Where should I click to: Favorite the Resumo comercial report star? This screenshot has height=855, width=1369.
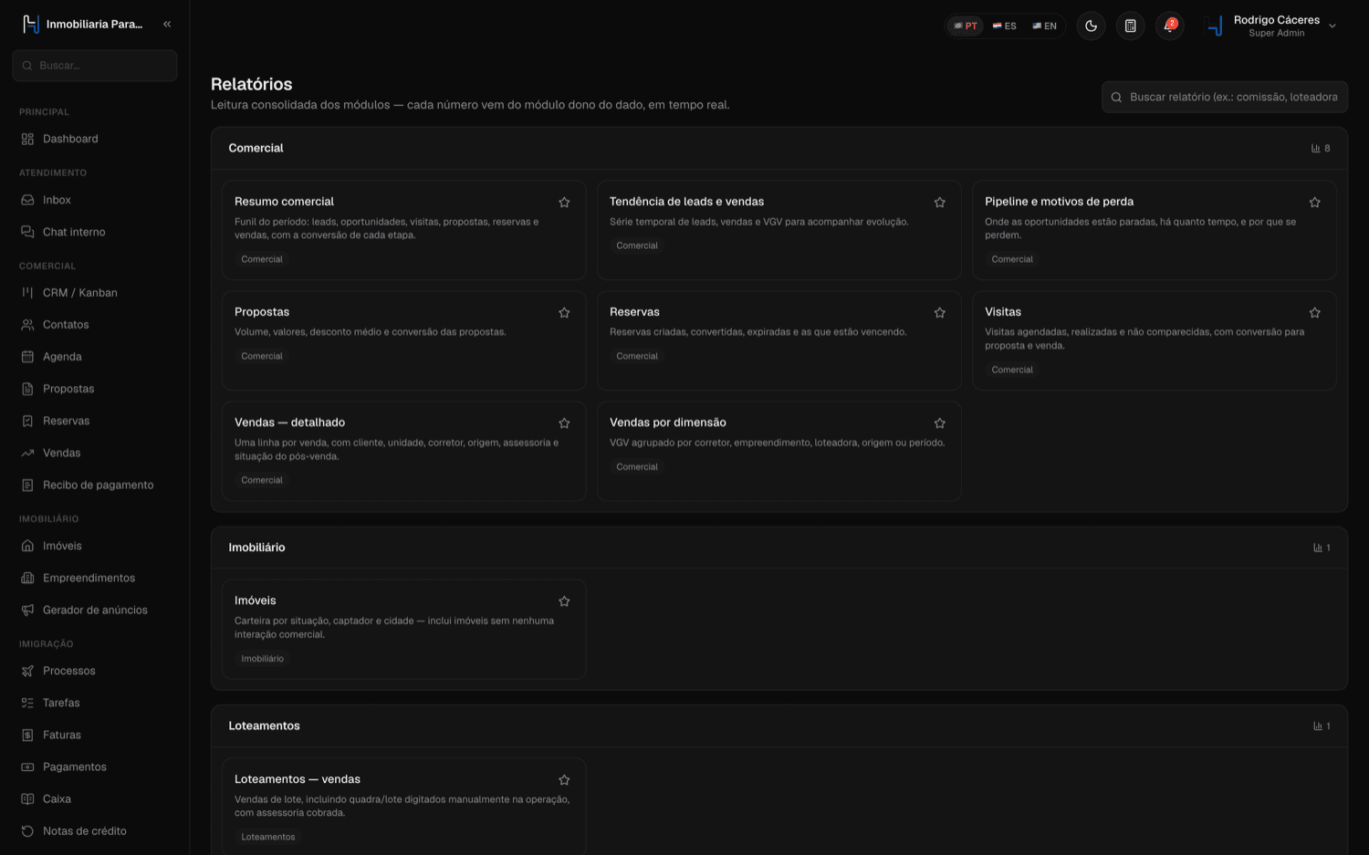pyautogui.click(x=564, y=203)
